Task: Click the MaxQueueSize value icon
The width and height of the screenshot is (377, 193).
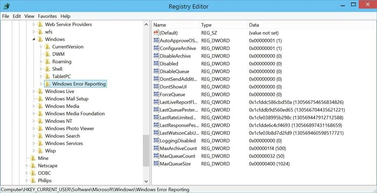Action: (156, 164)
